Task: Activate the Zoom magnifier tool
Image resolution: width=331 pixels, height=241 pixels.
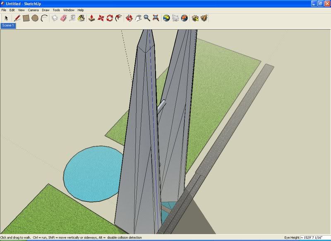Action: (147, 18)
